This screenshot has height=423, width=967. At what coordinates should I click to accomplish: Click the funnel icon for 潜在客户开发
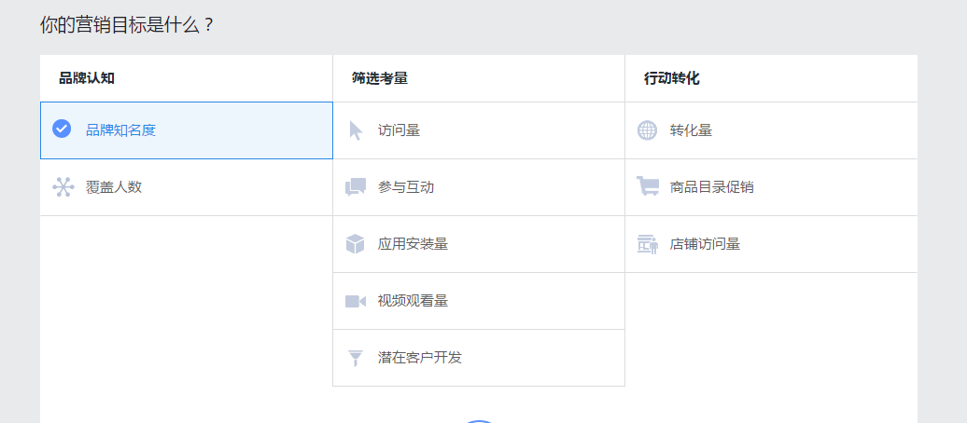coord(356,358)
